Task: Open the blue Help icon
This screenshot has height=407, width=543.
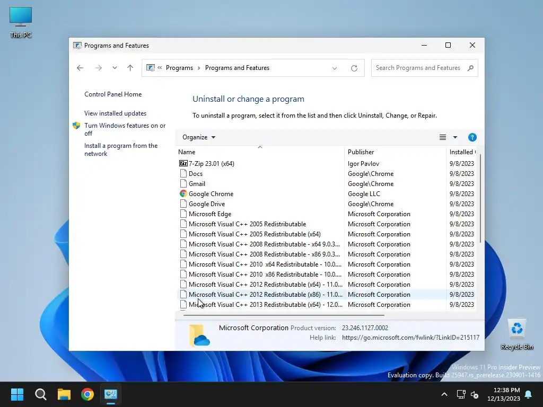Action: click(472, 137)
